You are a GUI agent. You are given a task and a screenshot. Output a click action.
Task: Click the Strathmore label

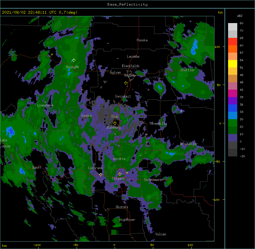(153, 180)
